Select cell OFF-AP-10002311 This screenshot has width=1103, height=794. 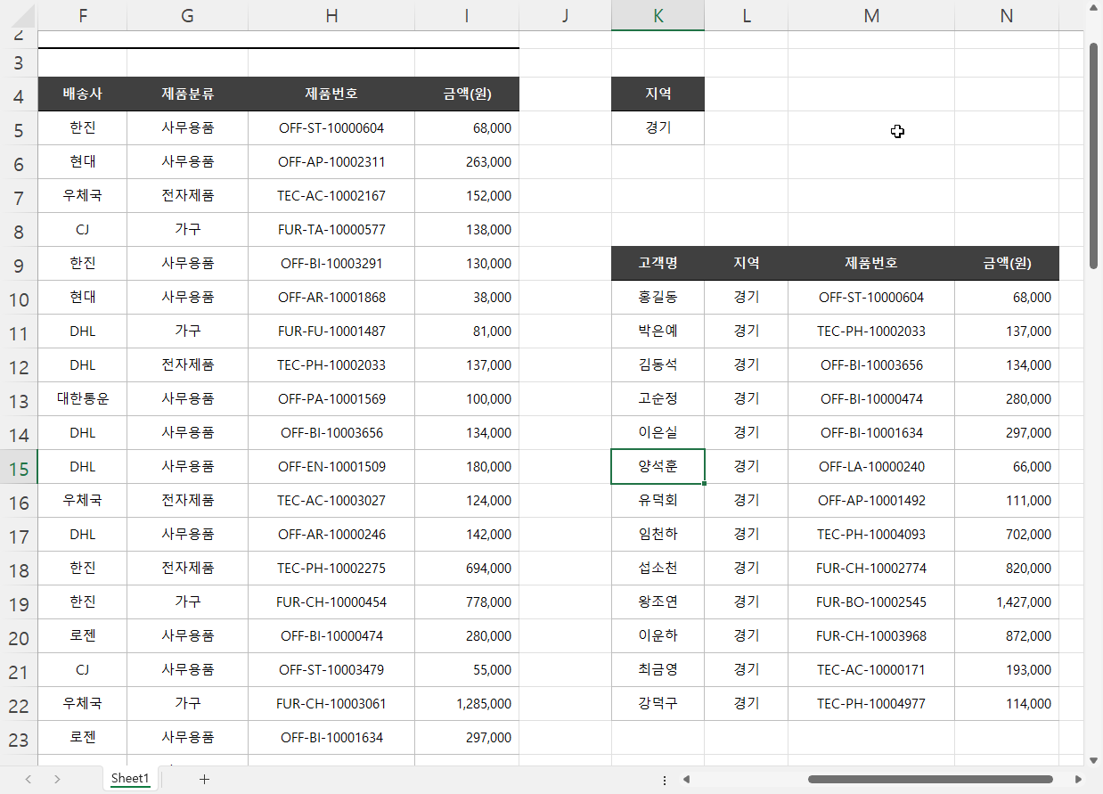pyautogui.click(x=331, y=162)
